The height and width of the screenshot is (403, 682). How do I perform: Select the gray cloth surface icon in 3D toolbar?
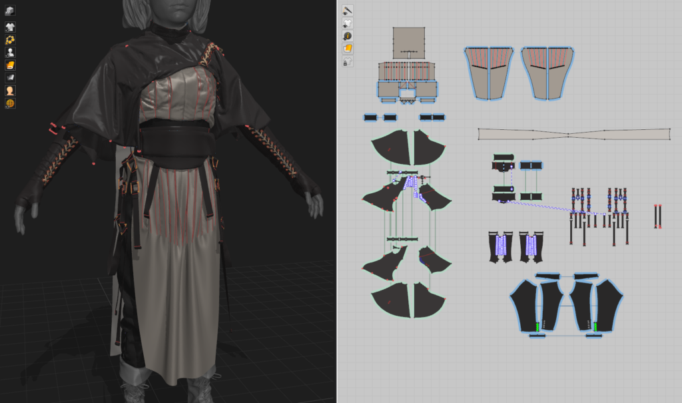9,77
